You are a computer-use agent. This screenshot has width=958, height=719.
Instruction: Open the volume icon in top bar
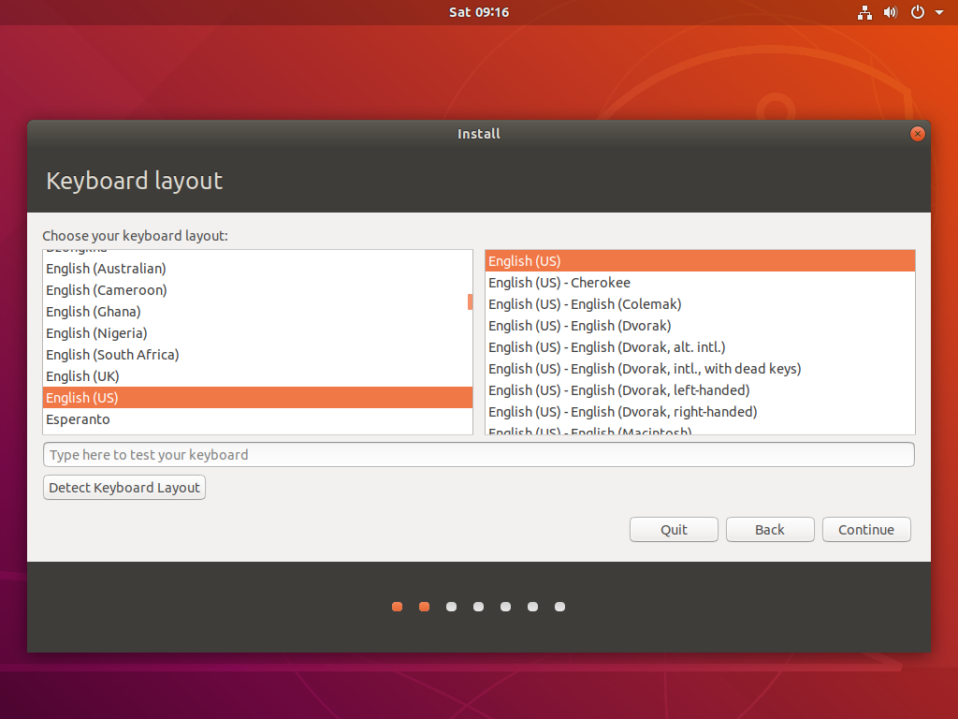[891, 12]
